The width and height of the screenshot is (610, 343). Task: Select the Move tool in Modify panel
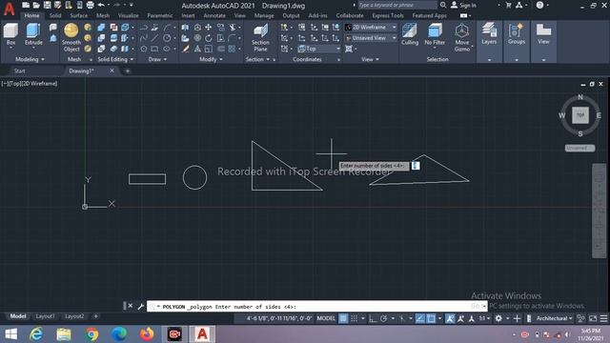click(x=209, y=28)
